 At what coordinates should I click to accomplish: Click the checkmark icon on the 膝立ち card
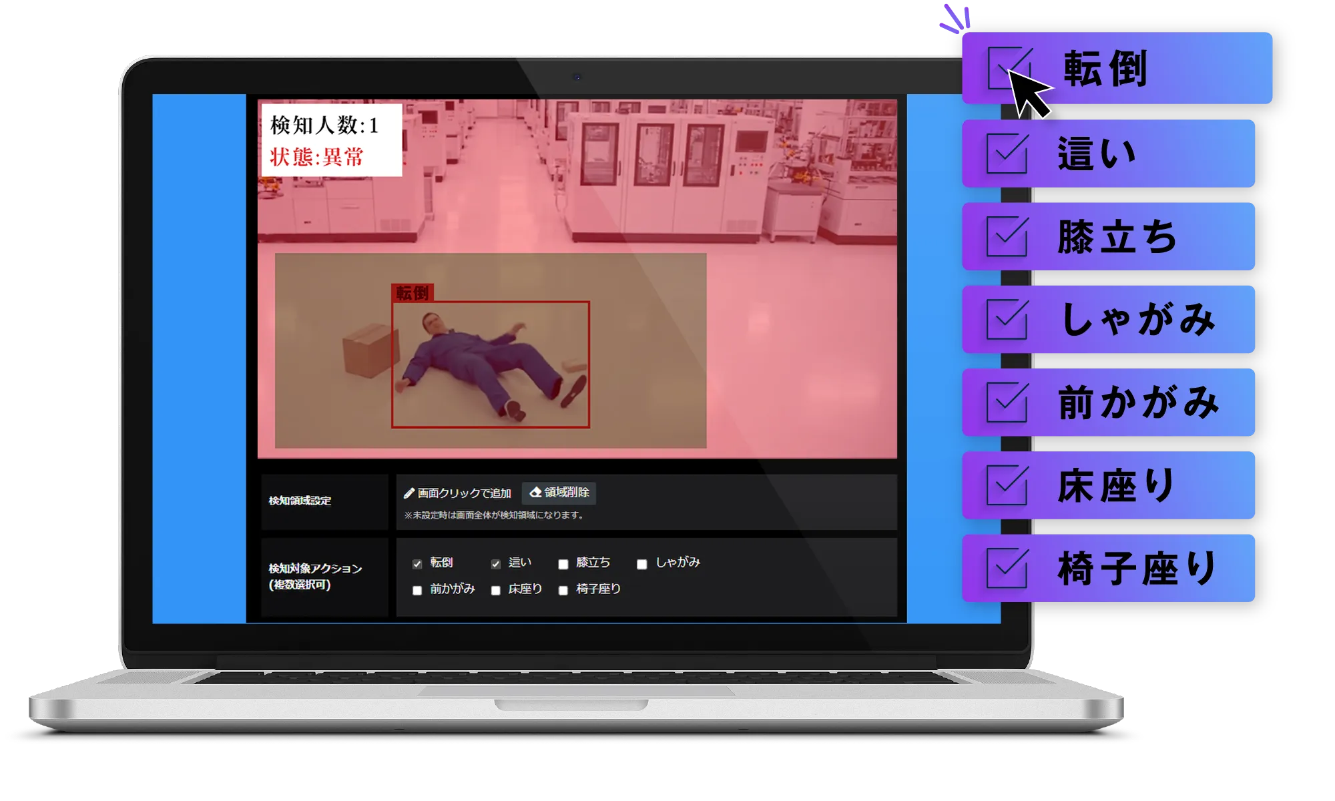click(1005, 236)
